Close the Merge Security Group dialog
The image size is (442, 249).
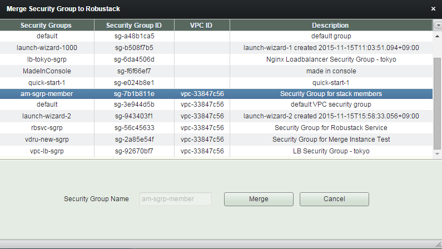pyautogui.click(x=433, y=9)
